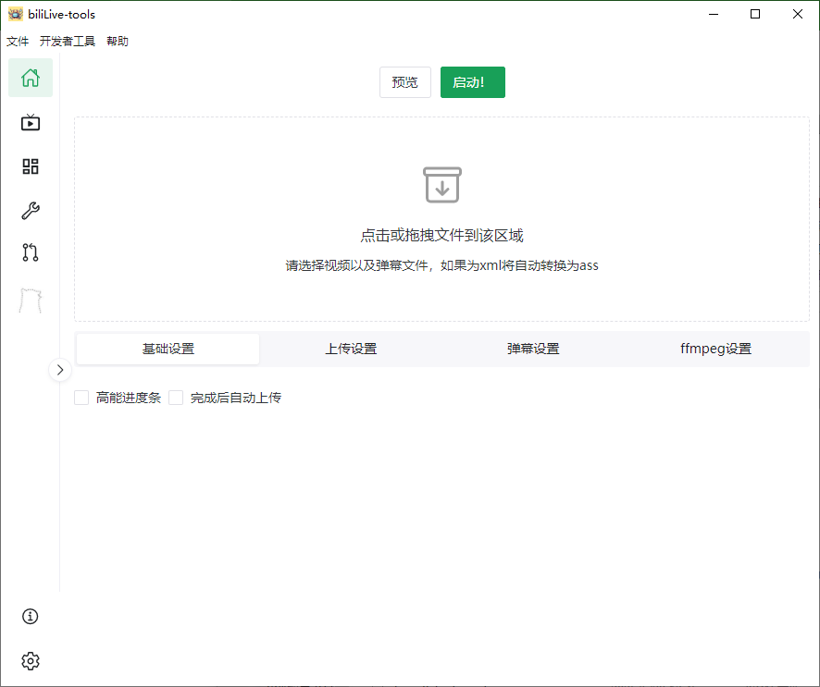The width and height of the screenshot is (820, 687).
Task: Switch to the 弹幕设置 tab
Action: click(x=533, y=349)
